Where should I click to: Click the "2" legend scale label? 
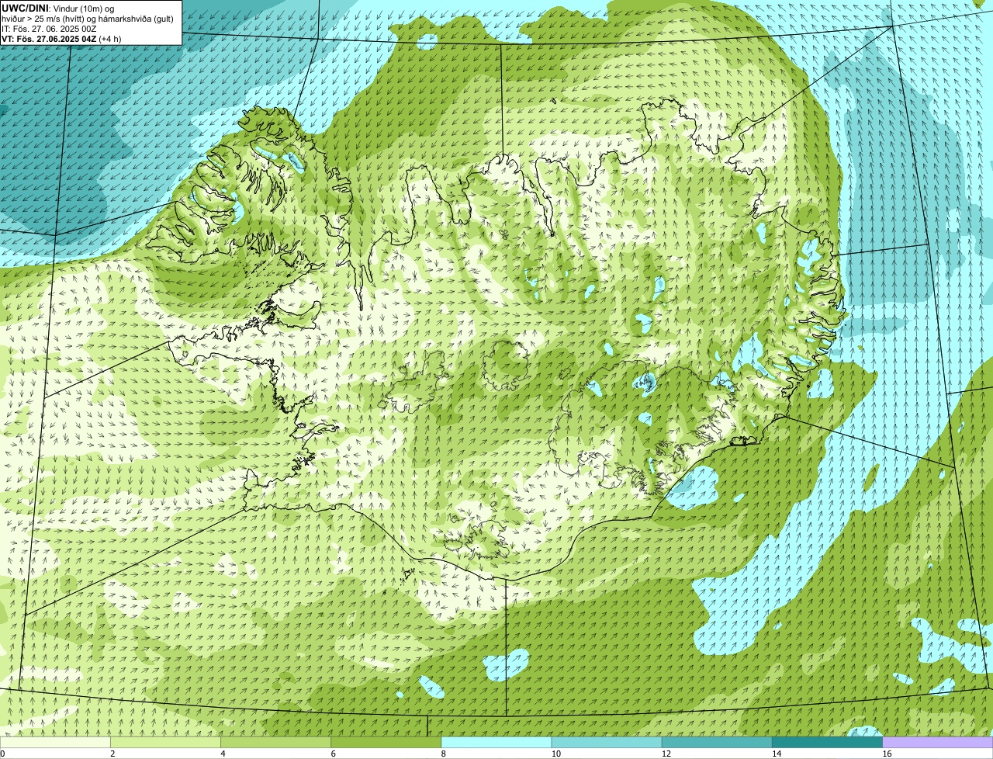(112, 754)
